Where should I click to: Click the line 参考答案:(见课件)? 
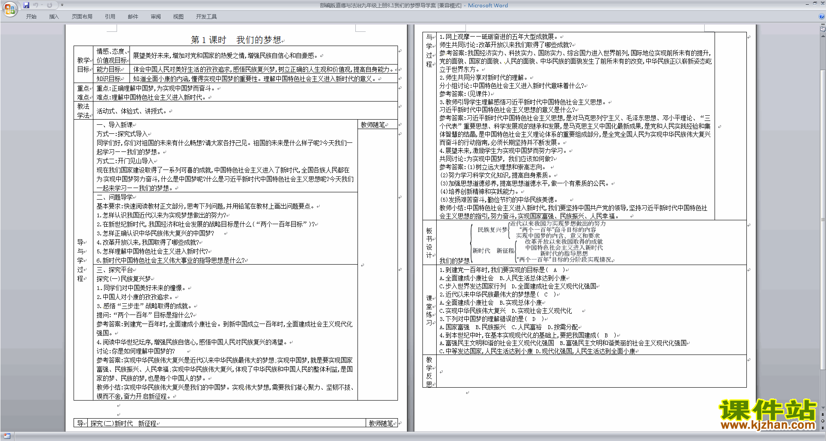pos(465,93)
